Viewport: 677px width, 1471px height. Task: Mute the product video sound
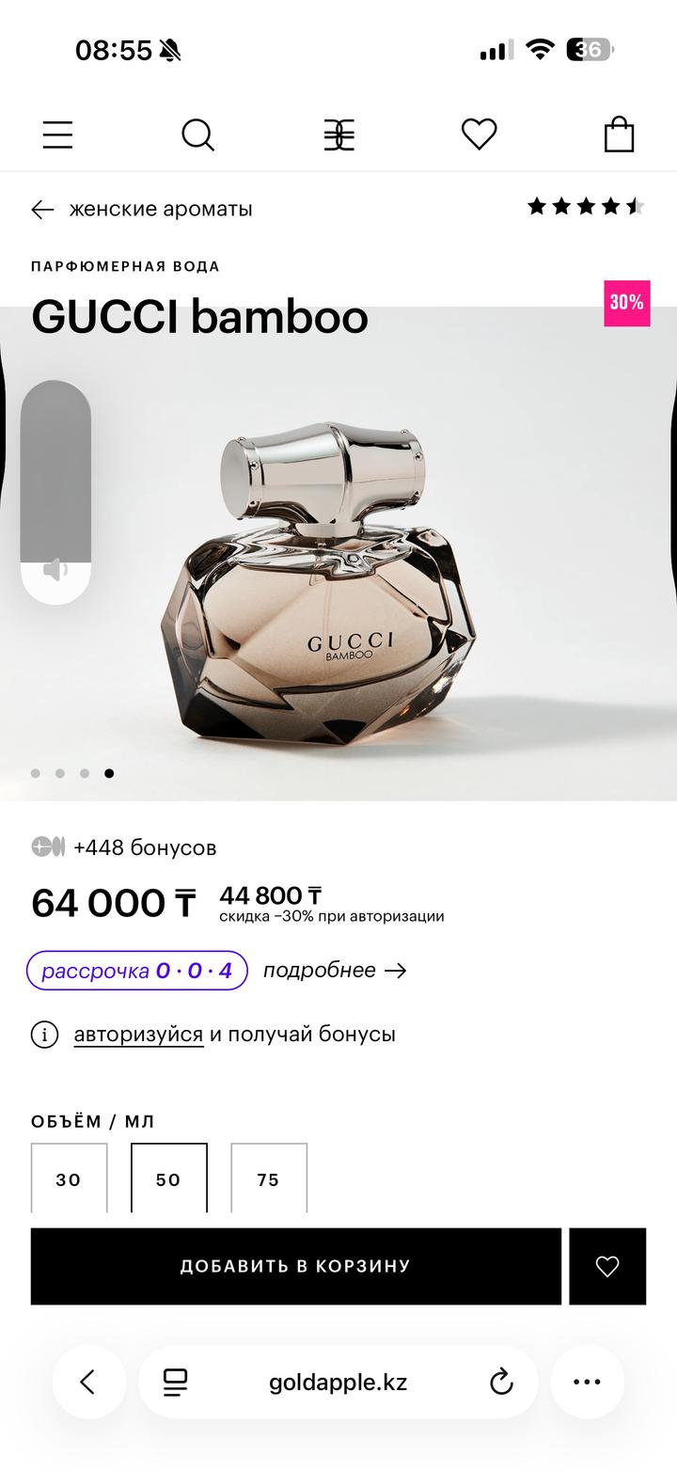click(x=55, y=570)
